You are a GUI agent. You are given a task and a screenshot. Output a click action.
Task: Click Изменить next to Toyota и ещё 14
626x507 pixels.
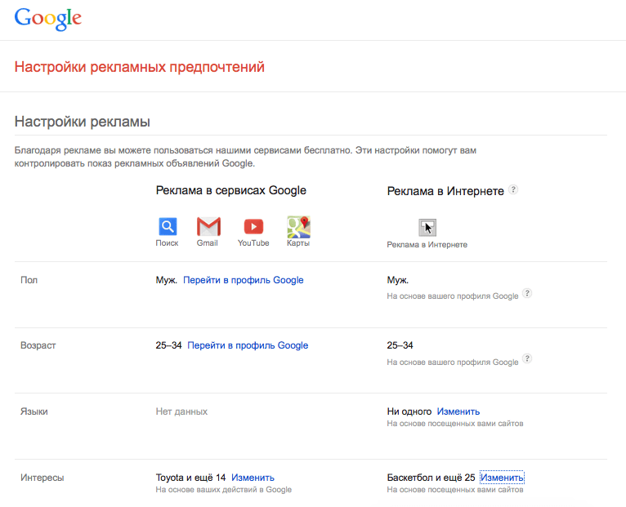[253, 478]
